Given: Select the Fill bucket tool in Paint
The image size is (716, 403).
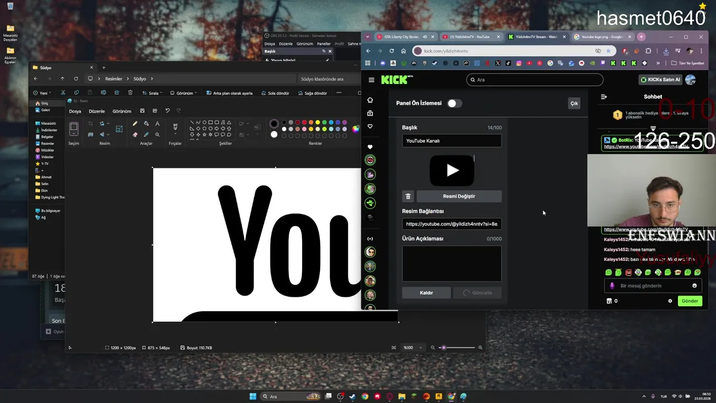Looking at the screenshot, I should tap(146, 123).
